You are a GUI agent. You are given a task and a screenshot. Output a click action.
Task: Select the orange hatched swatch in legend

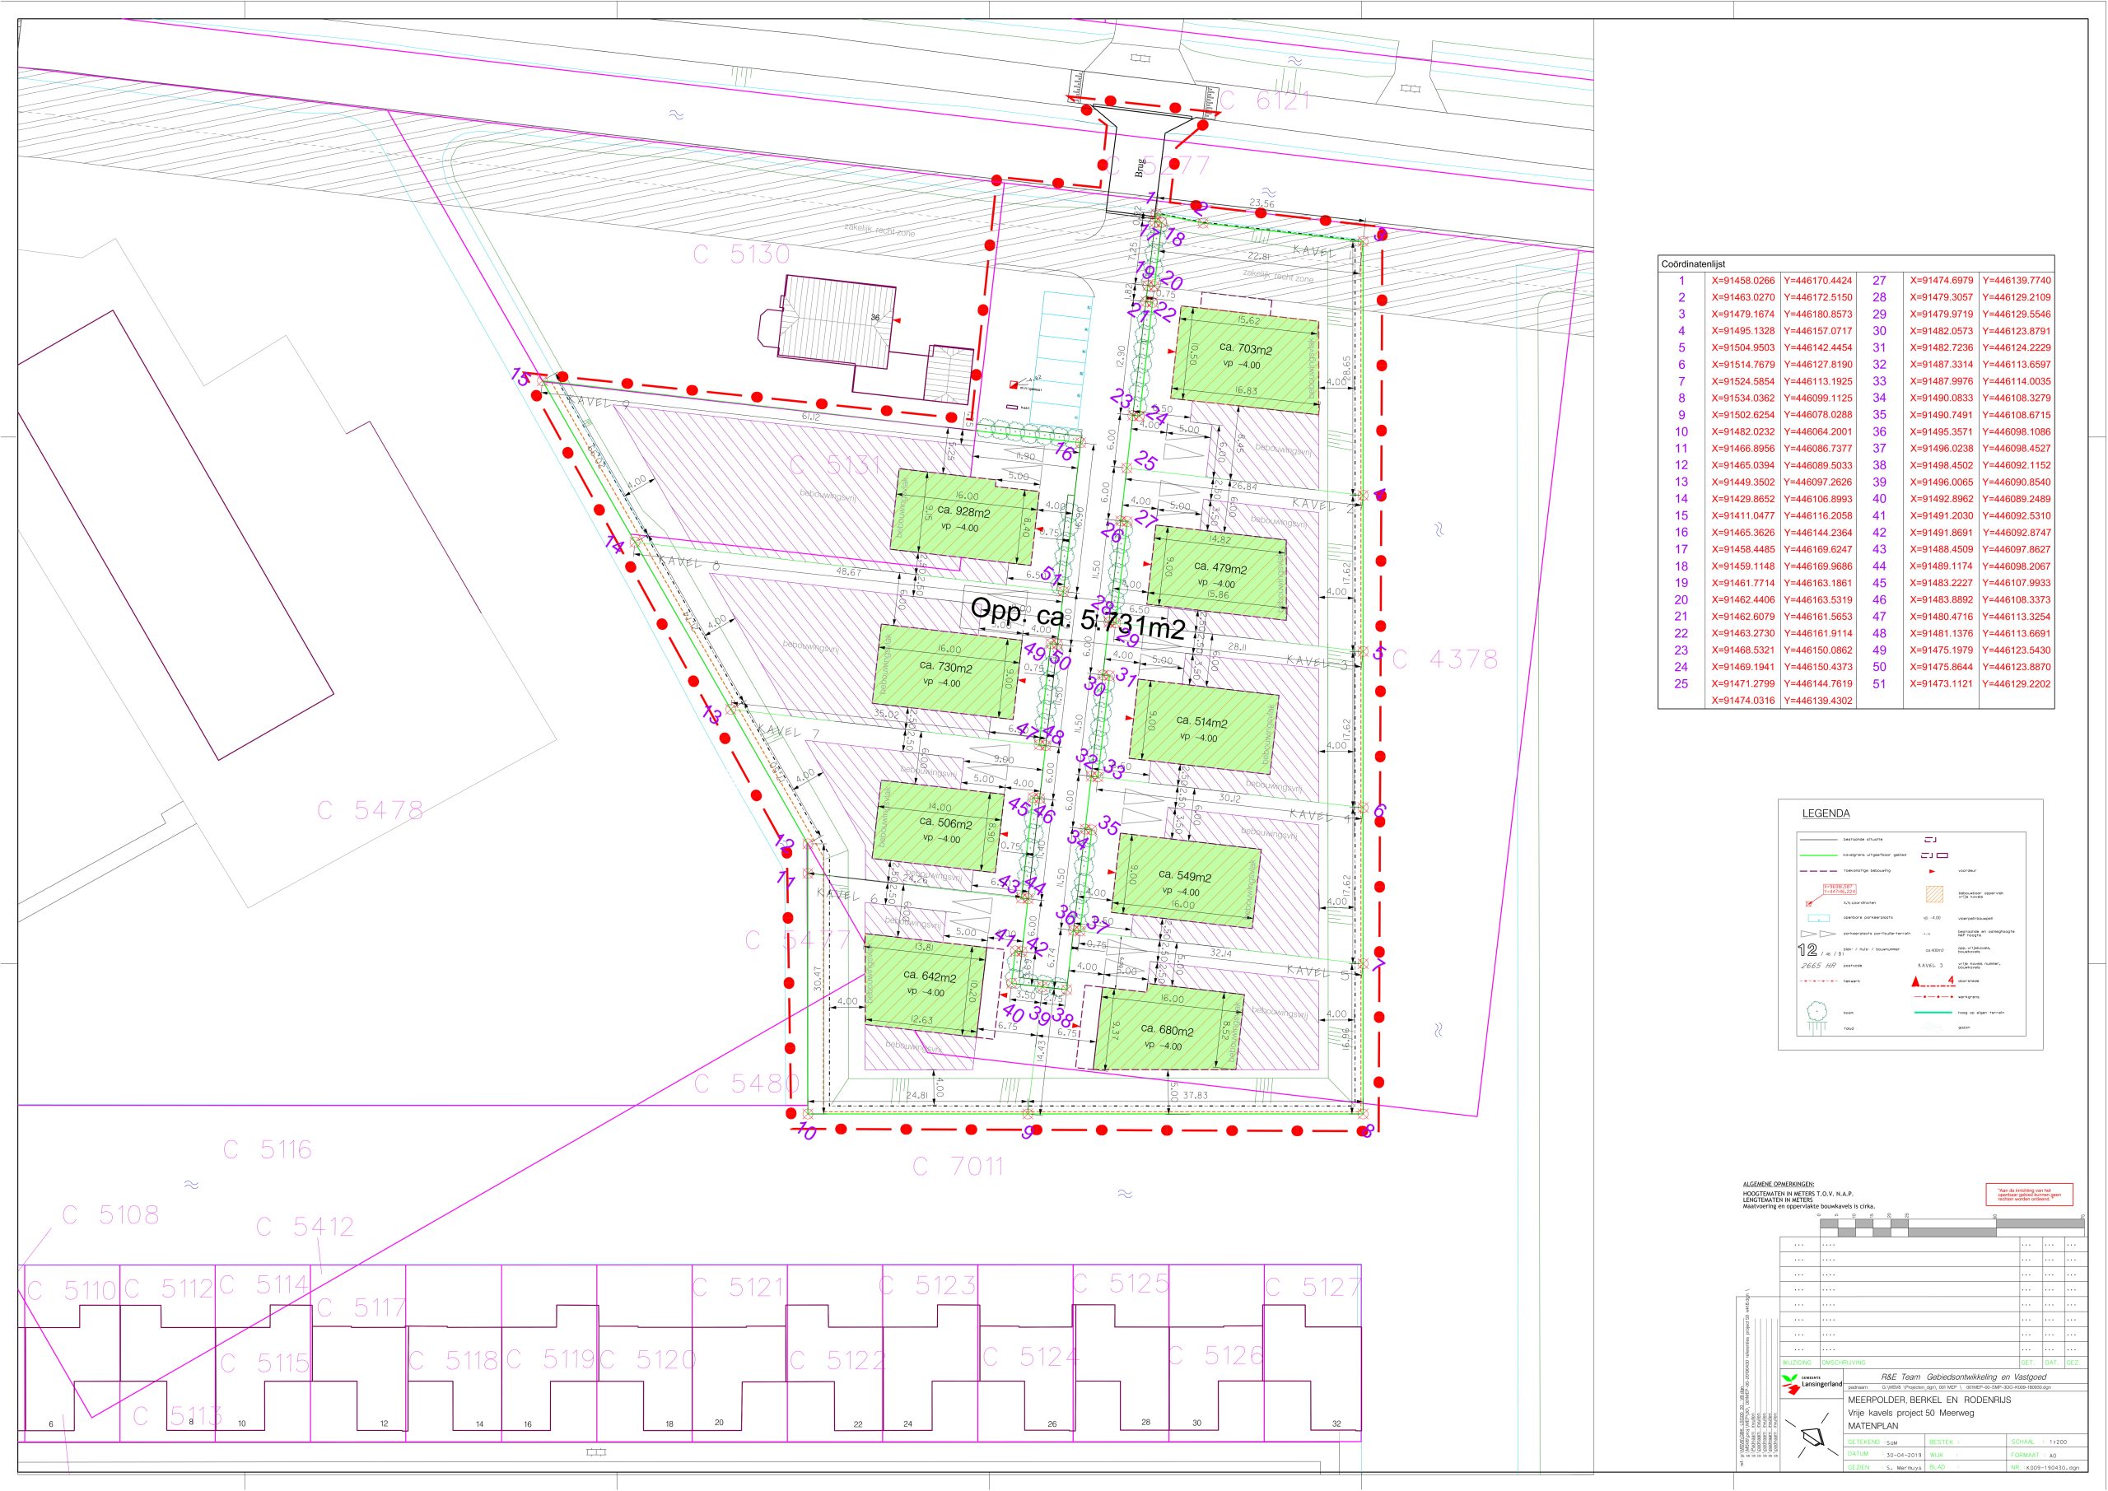click(x=1934, y=894)
